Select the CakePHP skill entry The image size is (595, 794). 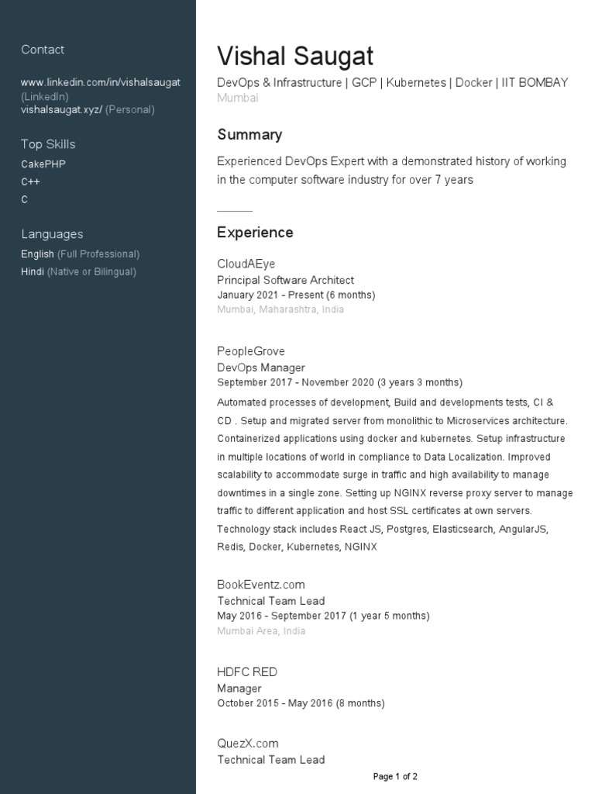point(43,164)
